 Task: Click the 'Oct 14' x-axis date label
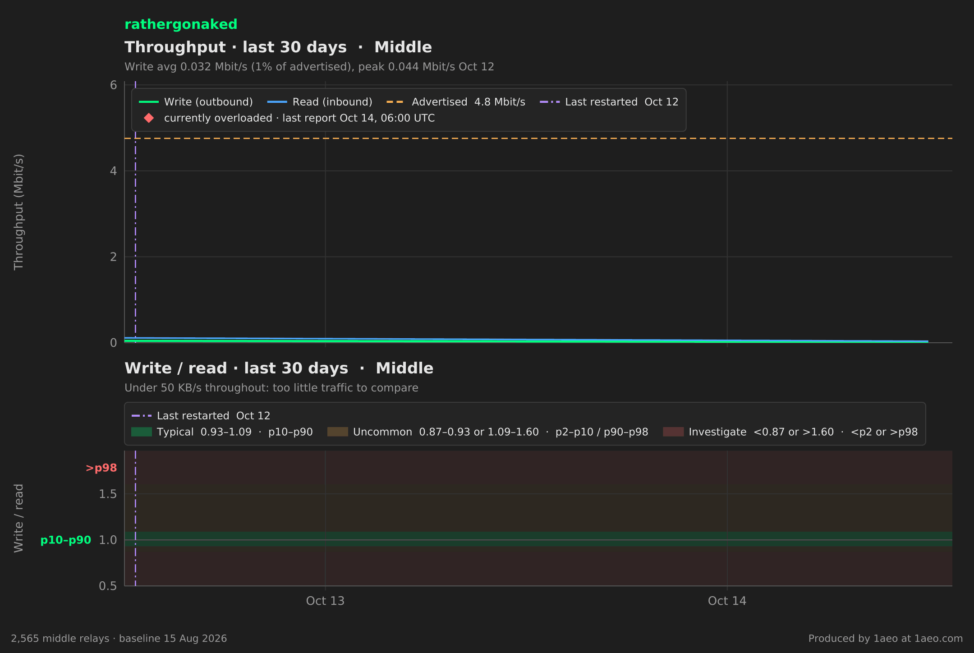click(727, 601)
